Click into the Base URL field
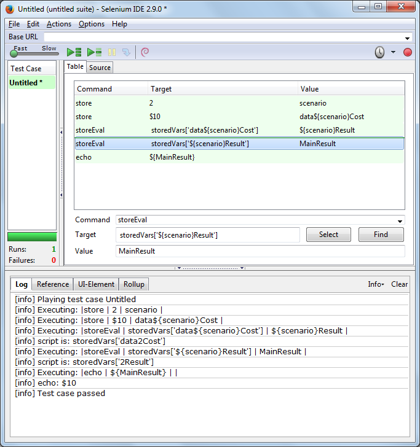The image size is (420, 447). tap(224, 37)
